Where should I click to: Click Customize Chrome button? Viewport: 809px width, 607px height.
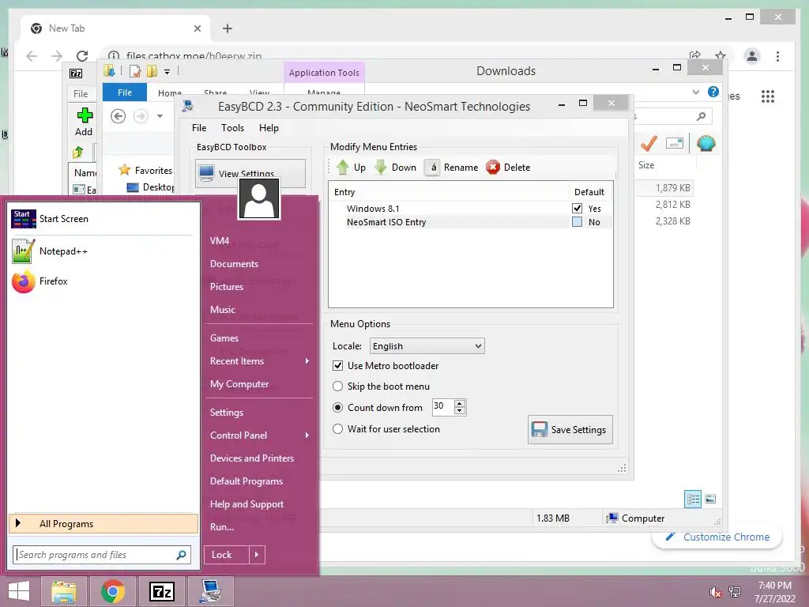pos(717,537)
